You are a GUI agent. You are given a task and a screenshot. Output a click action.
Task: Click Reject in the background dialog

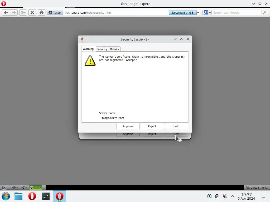tap(152, 134)
